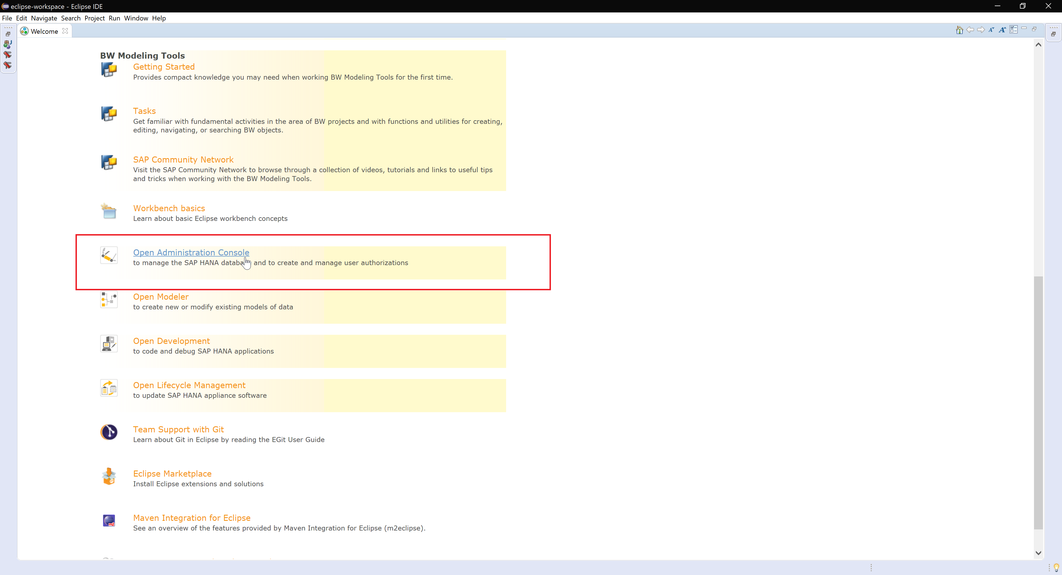Open the Window menu
The height and width of the screenshot is (575, 1062).
coord(136,18)
